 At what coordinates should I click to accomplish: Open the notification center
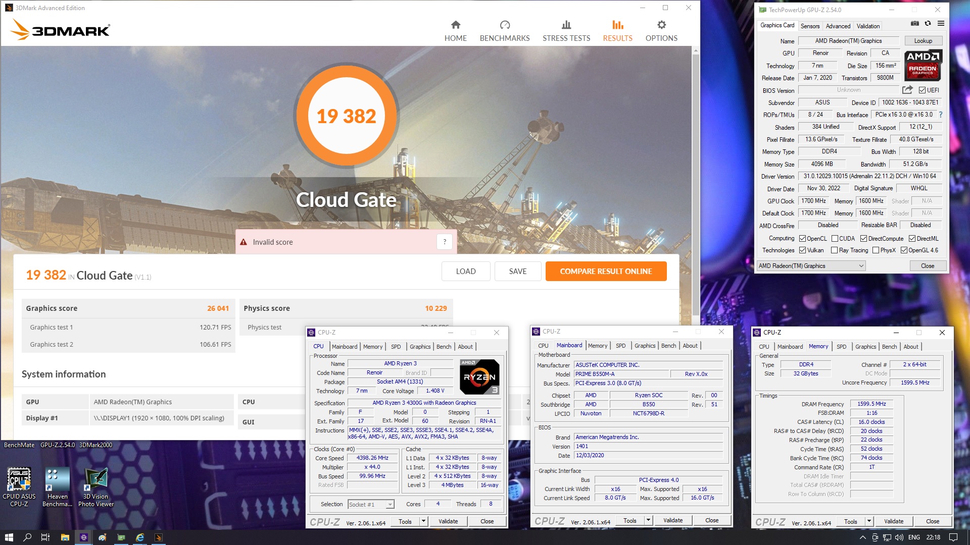953,537
